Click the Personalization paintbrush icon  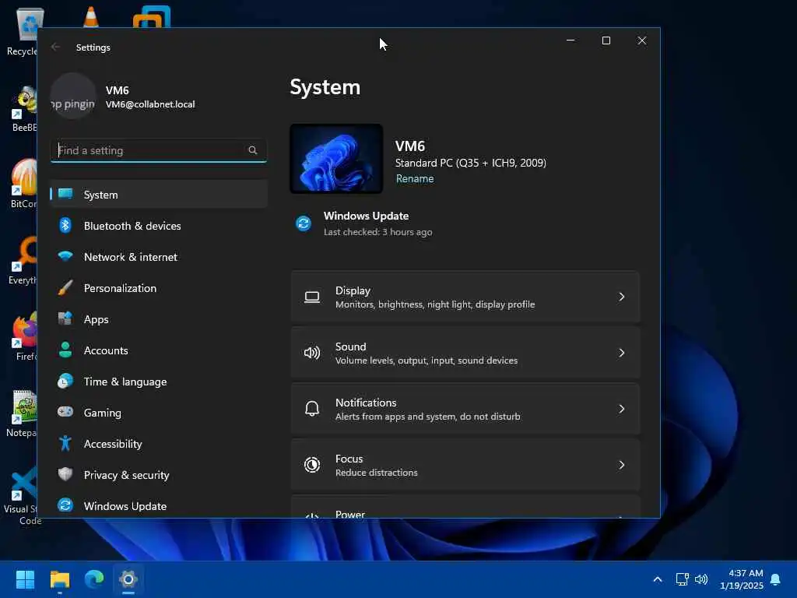pos(65,288)
